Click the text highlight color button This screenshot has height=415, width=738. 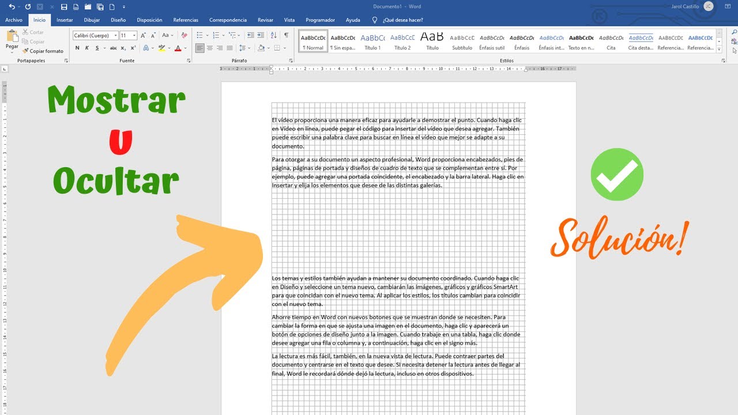161,48
